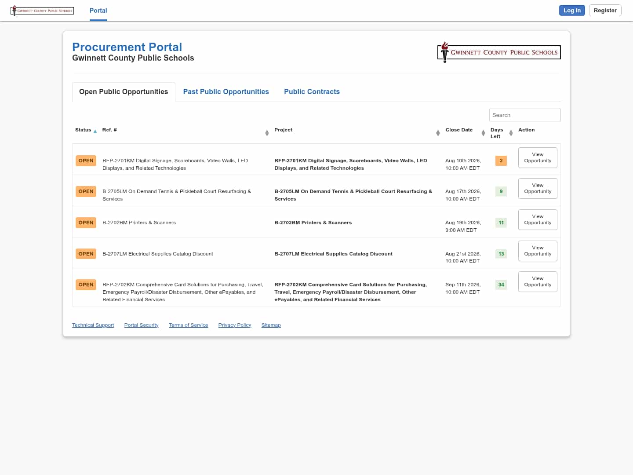Open the Portal nav item
This screenshot has height=475, width=633.
pos(98,11)
